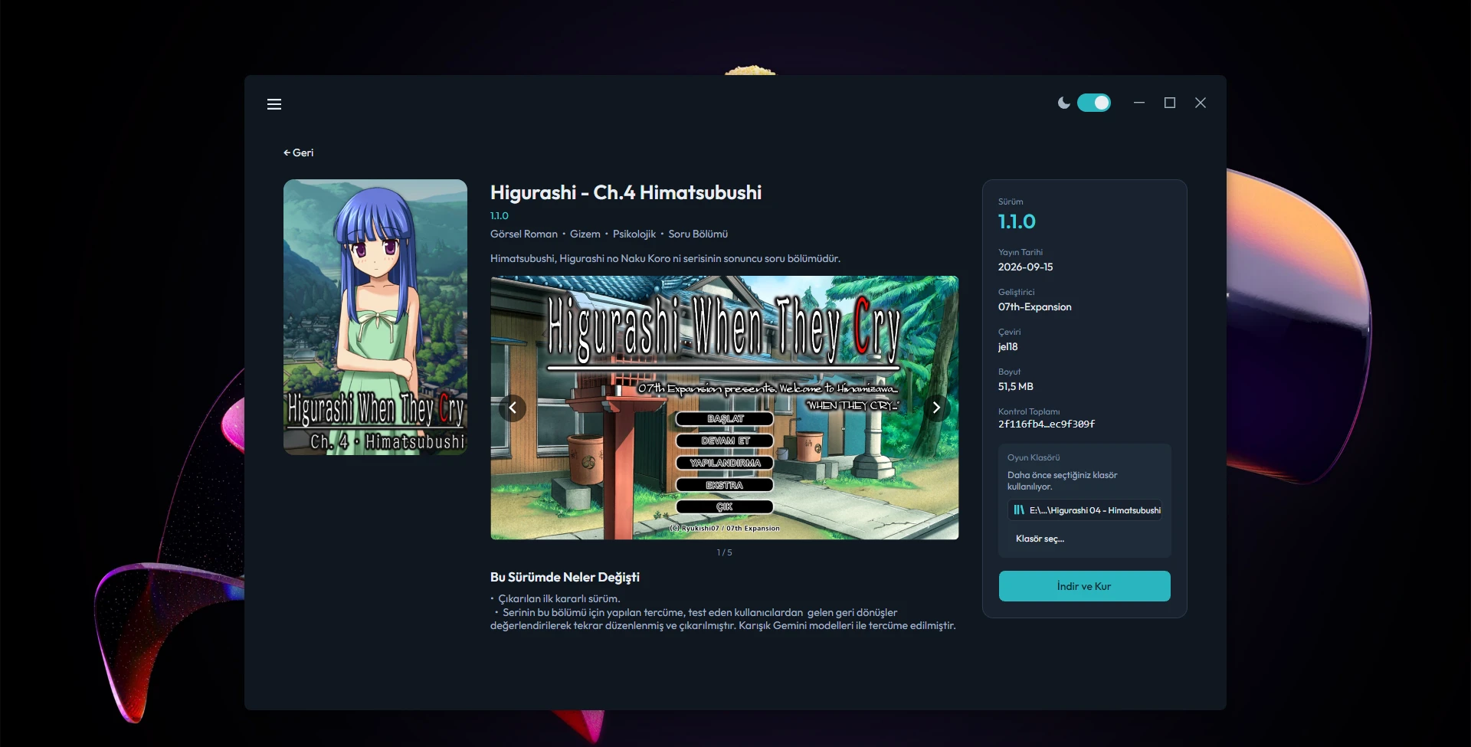This screenshot has height=747, width=1471.
Task: Click the title Higurashi - Ch.4 Himatsubushi
Action: [x=626, y=192]
